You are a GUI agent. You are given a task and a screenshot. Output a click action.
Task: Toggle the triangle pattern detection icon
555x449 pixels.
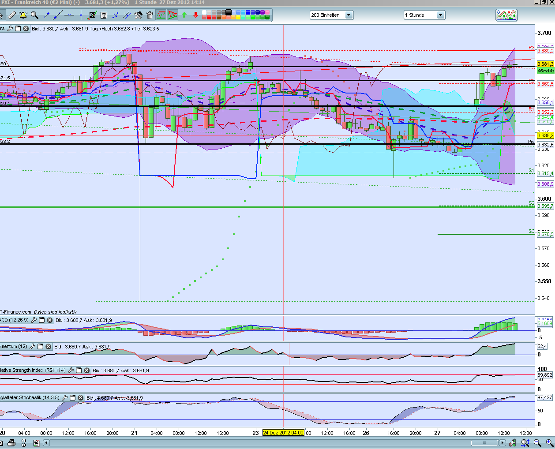click(x=172, y=15)
